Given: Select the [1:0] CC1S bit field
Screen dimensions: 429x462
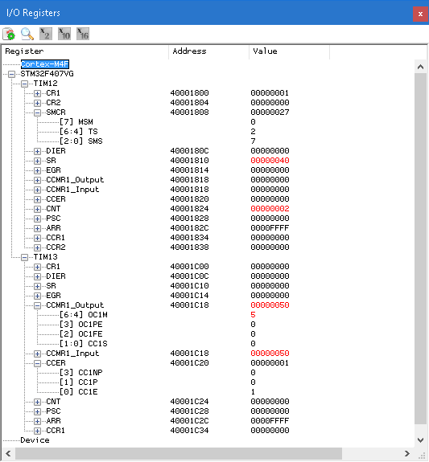Looking at the screenshot, I should 83,344.
